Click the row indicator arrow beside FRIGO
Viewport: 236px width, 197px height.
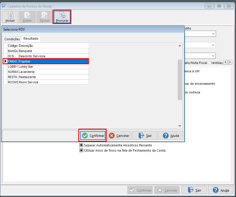click(x=5, y=61)
